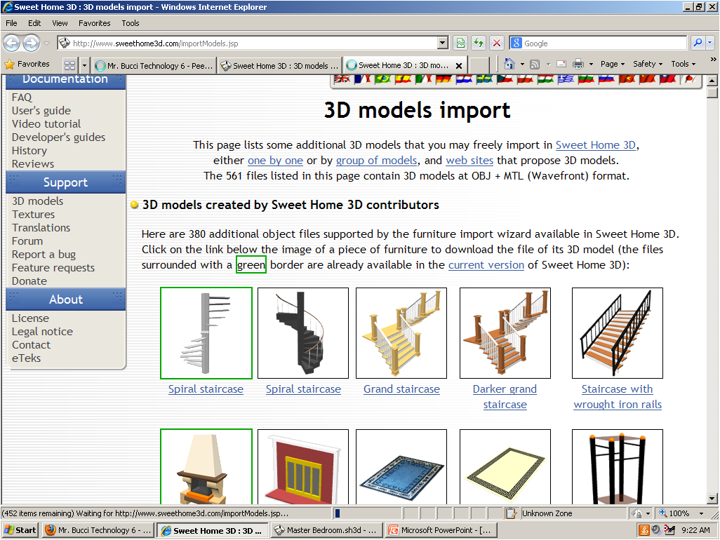Open the Page command menu
This screenshot has width=720, height=540.
pyautogui.click(x=613, y=65)
